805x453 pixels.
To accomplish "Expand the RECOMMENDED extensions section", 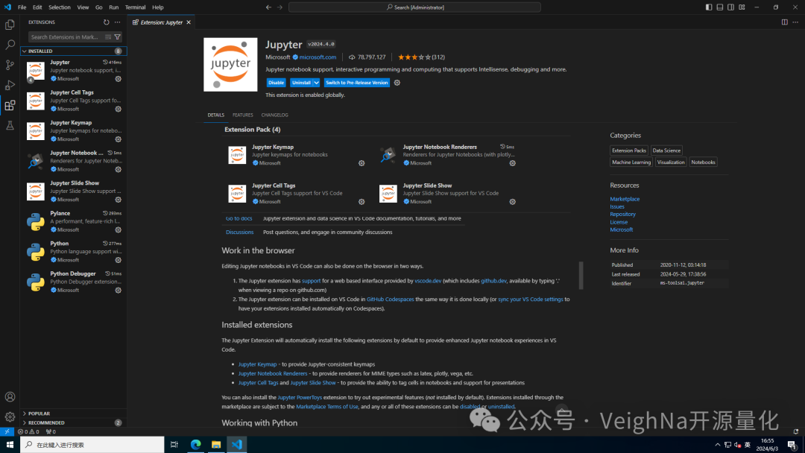I will [73, 422].
